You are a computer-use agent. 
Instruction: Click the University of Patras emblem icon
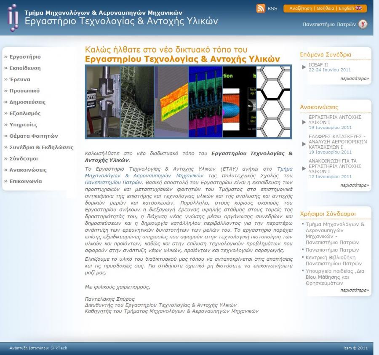[x=363, y=24]
